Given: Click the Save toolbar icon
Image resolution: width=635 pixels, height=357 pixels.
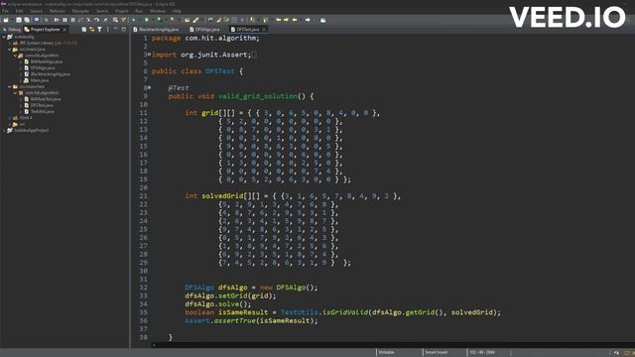Looking at the screenshot, I should (x=19, y=20).
